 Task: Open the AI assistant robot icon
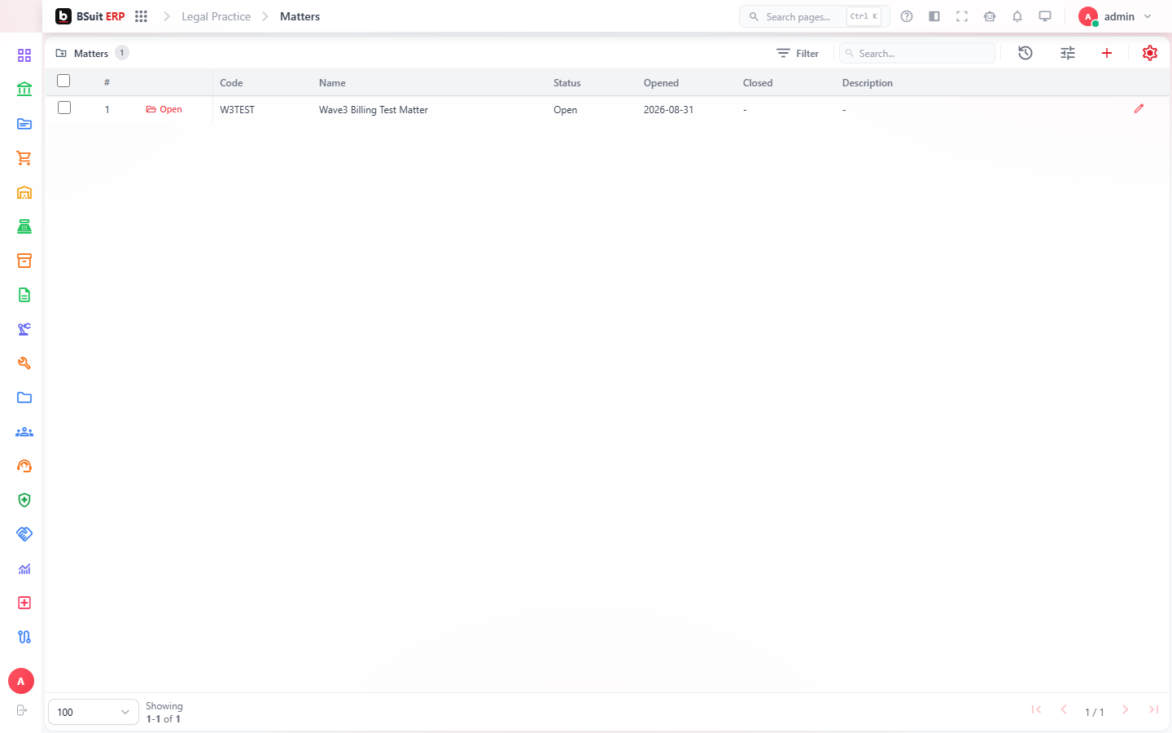tap(990, 16)
